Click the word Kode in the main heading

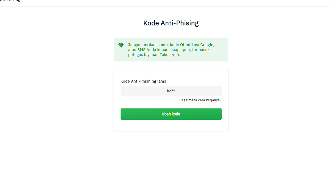click(x=151, y=23)
